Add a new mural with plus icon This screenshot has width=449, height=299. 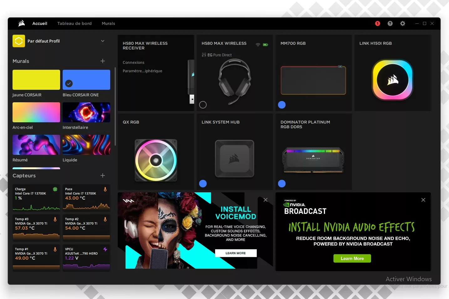point(103,61)
